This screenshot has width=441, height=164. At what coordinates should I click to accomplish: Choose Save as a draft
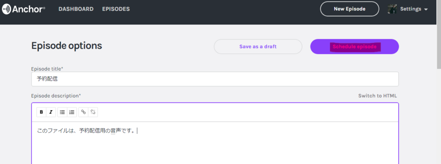tap(258, 46)
